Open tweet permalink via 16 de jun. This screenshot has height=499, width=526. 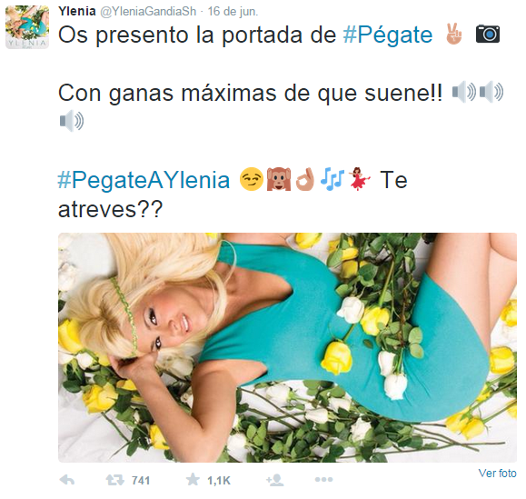point(233,12)
